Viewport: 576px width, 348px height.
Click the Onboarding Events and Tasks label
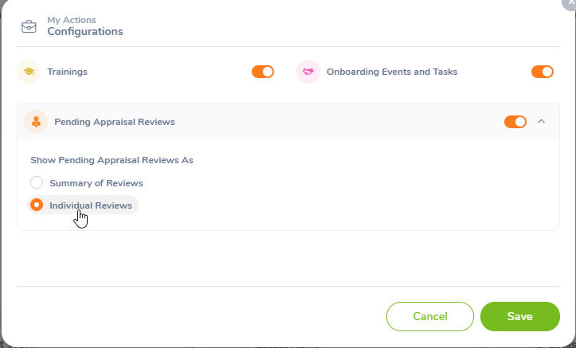391,72
